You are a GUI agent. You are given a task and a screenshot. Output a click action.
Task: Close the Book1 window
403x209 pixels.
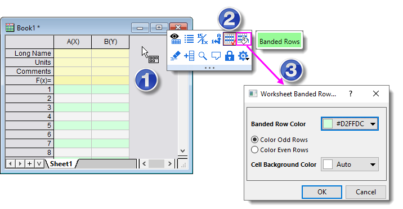178,27
